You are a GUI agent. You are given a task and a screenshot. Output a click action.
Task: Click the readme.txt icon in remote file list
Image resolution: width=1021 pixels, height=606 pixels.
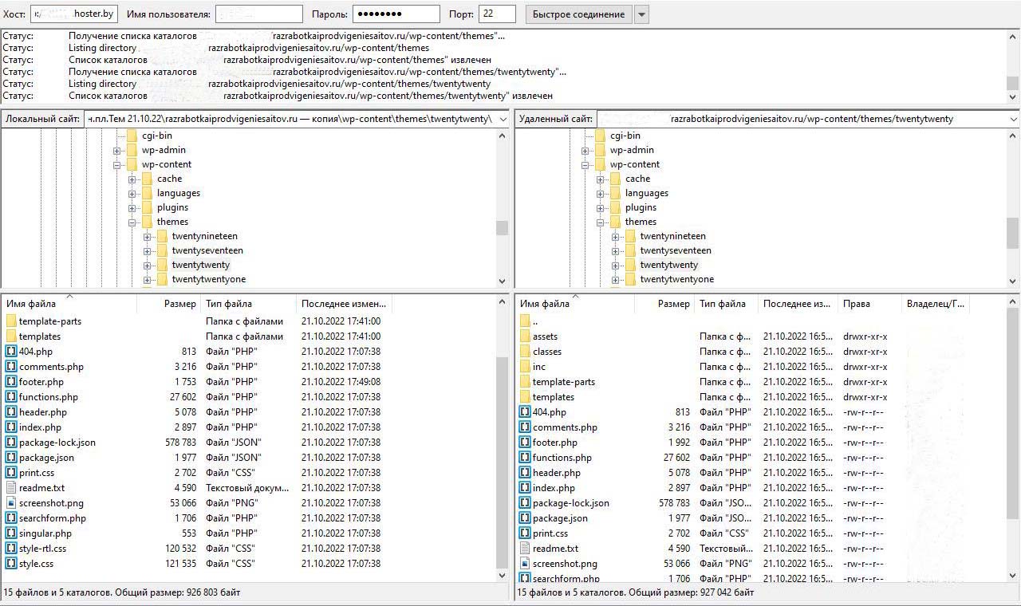click(525, 549)
